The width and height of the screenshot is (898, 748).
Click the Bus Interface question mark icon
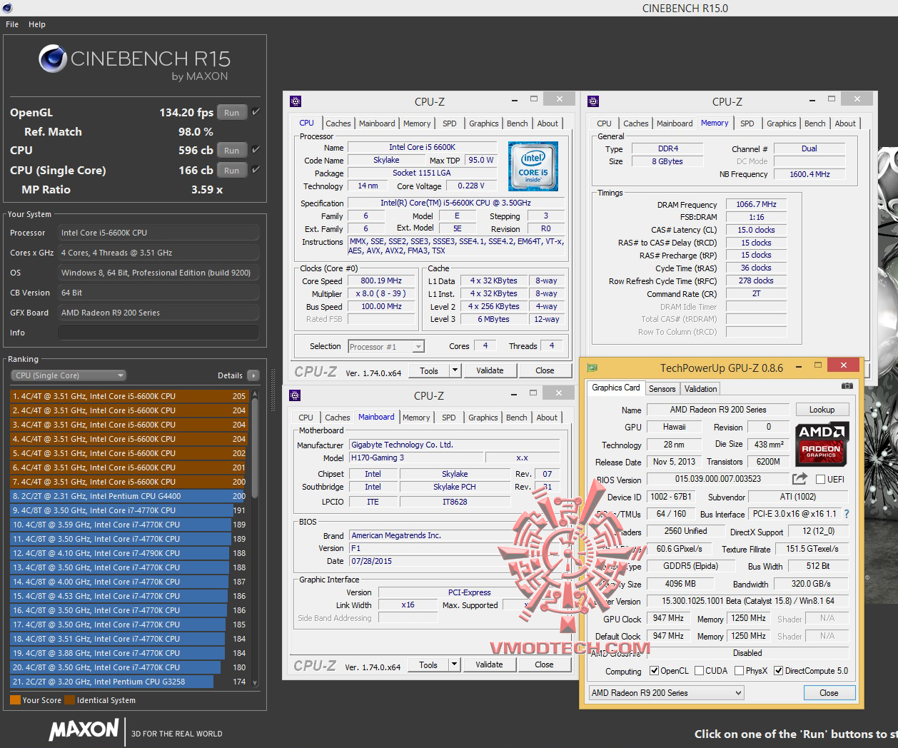(x=847, y=514)
